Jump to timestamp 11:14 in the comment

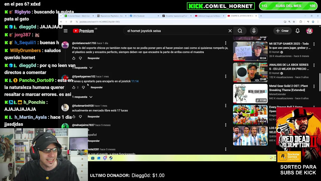point(135,81)
